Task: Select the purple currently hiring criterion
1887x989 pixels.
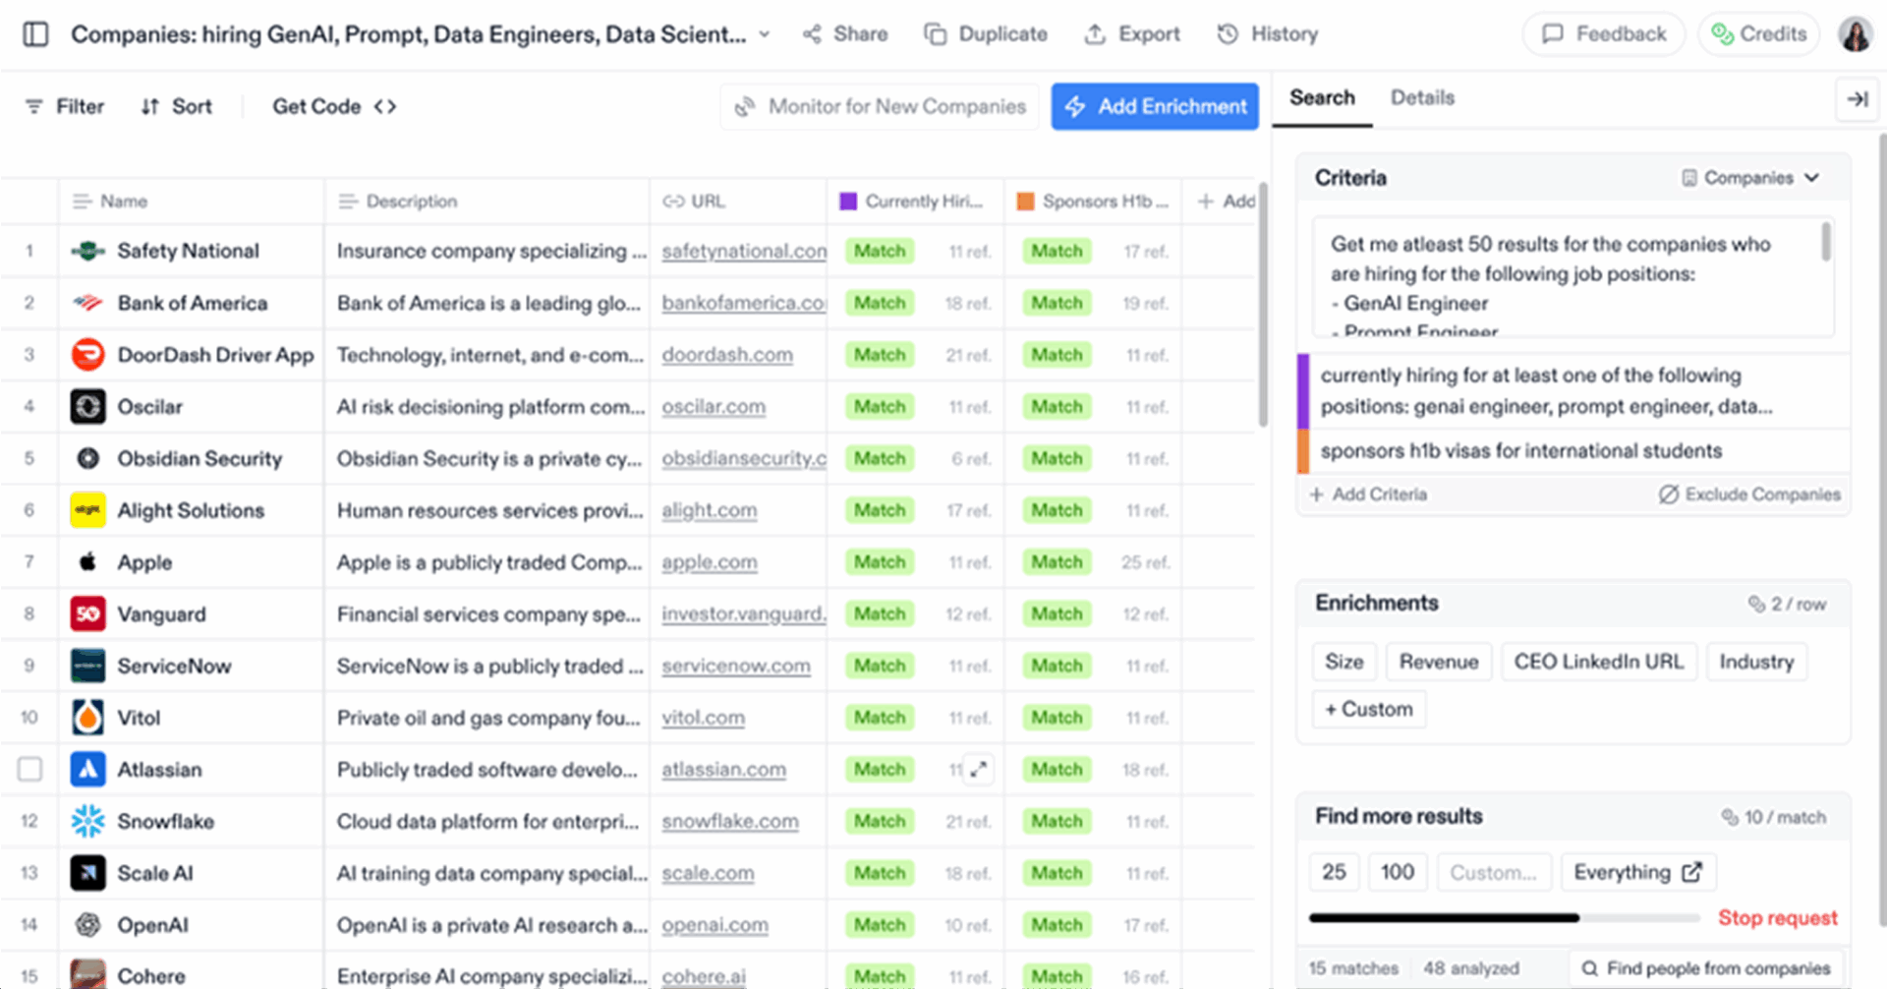Action: (1573, 391)
